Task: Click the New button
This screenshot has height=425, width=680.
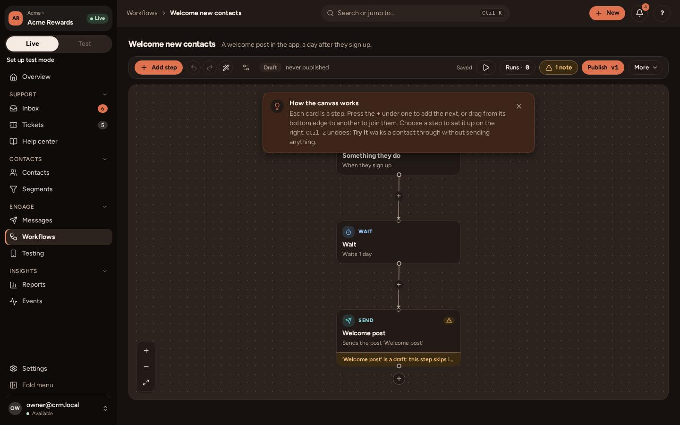Action: click(607, 13)
